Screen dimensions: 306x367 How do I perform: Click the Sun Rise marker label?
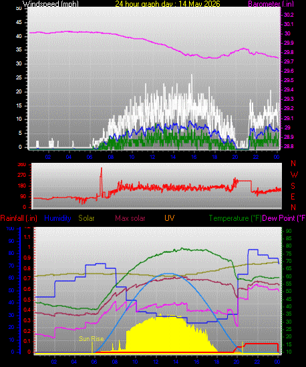coord(91,339)
